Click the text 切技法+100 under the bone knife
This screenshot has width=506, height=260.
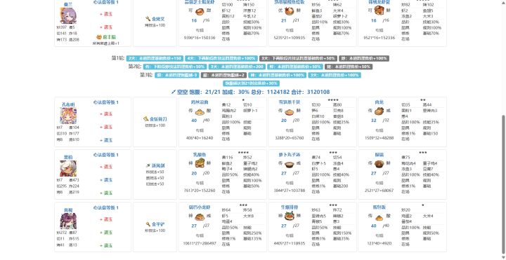tap(155, 125)
